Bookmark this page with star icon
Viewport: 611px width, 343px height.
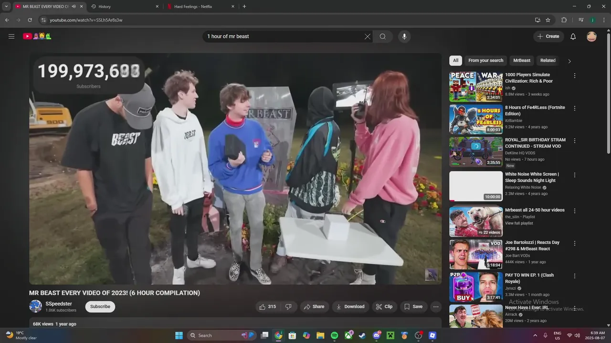[x=548, y=20]
